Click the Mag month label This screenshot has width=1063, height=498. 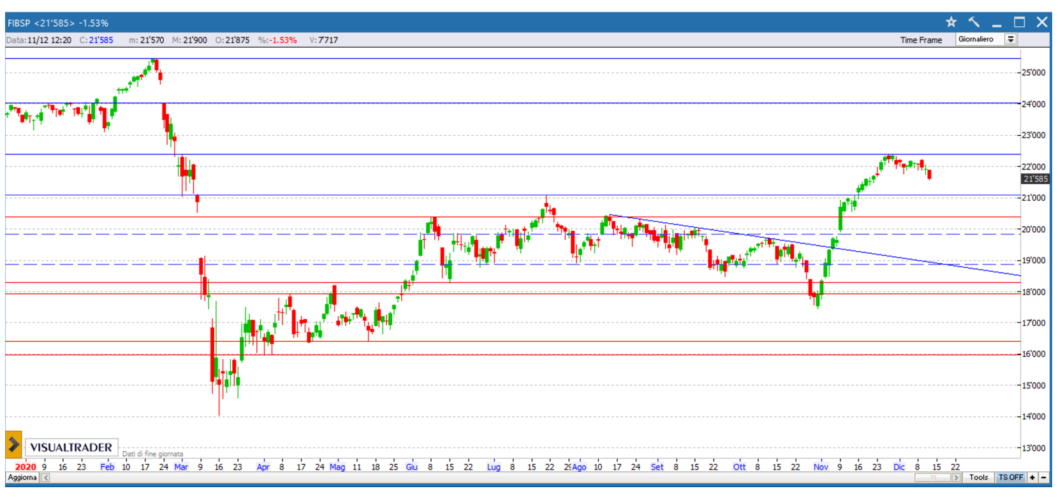click(337, 467)
